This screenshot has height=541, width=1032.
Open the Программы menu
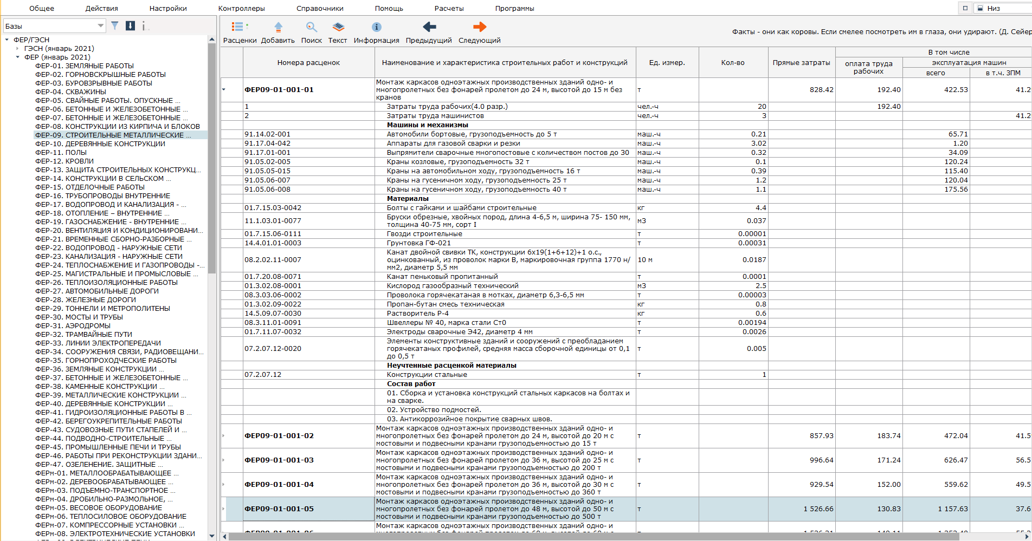[514, 8]
